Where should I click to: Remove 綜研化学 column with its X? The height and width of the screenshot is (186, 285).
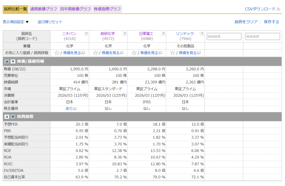125,33
